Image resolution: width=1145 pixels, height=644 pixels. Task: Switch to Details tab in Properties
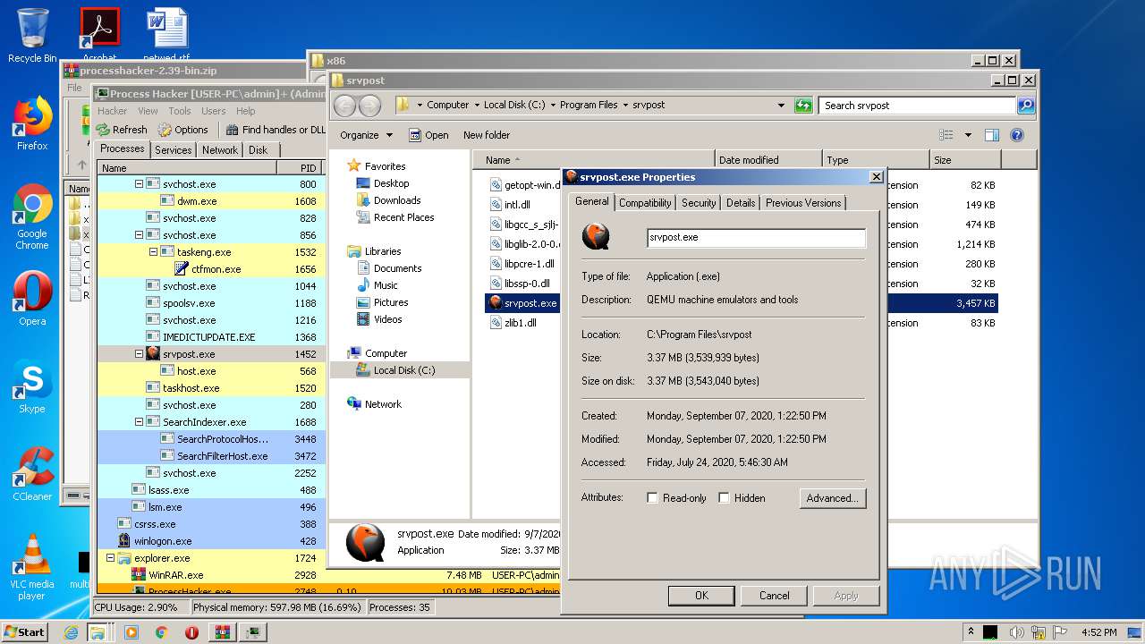tap(741, 203)
